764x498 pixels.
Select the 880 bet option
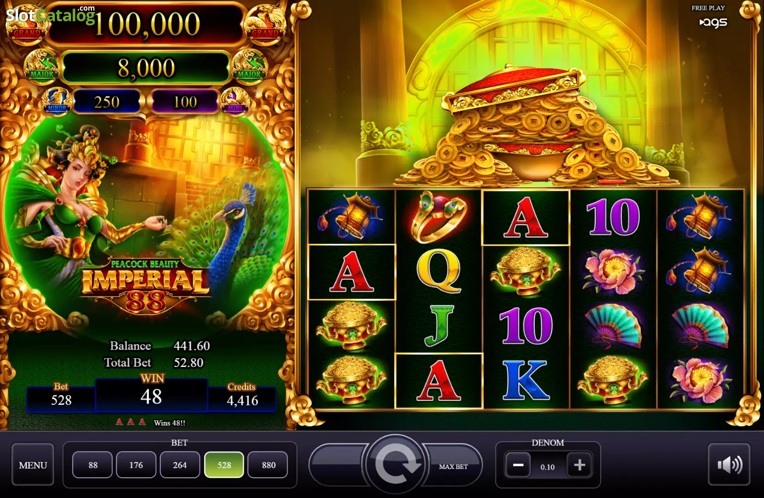click(268, 465)
